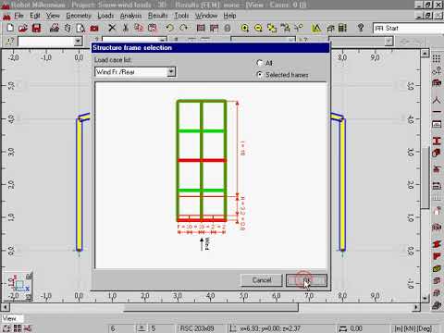The width and height of the screenshot is (444, 333).
Task: Click the RSC 203x89 section in status bar
Action: pos(197,328)
